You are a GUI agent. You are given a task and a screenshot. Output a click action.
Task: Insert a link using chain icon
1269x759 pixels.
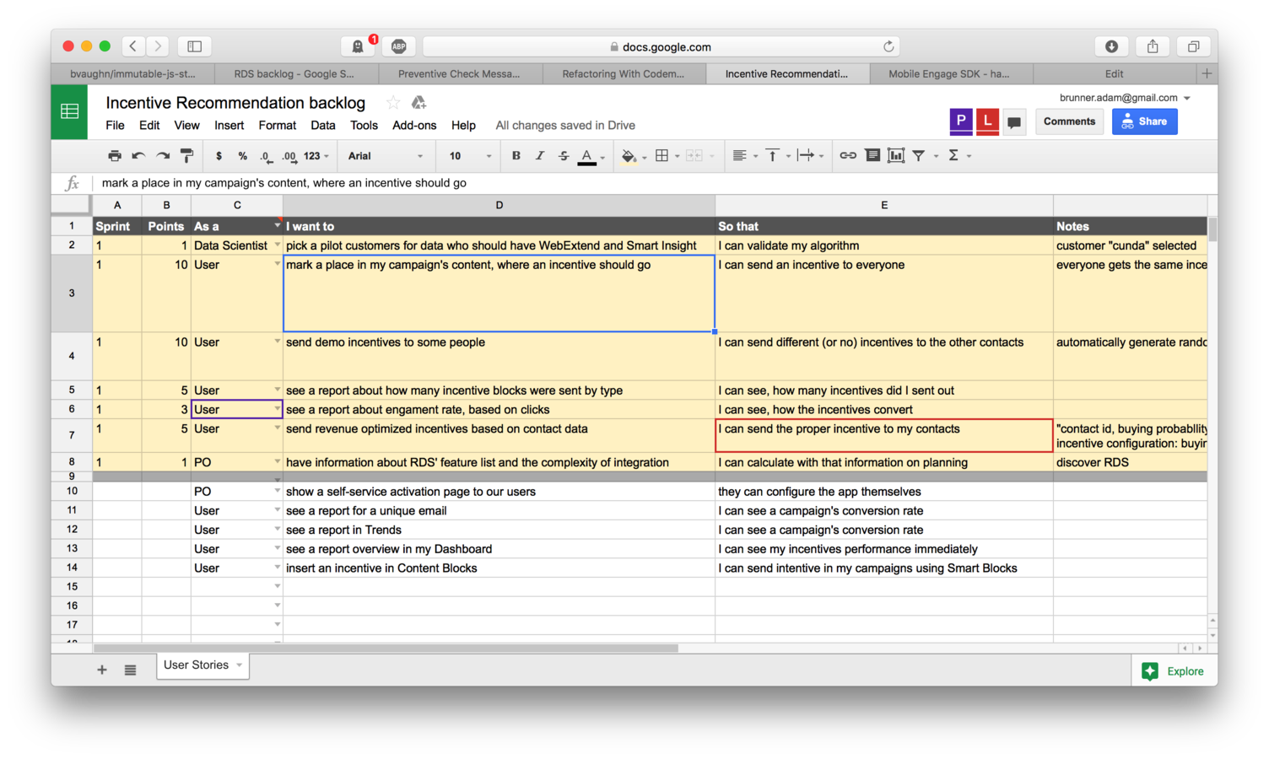[848, 156]
